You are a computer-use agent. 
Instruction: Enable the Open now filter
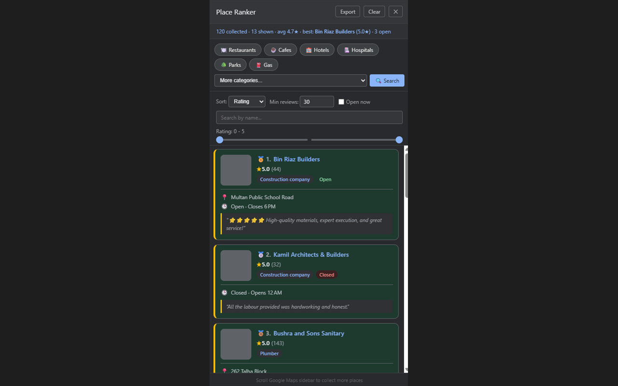coord(341,101)
